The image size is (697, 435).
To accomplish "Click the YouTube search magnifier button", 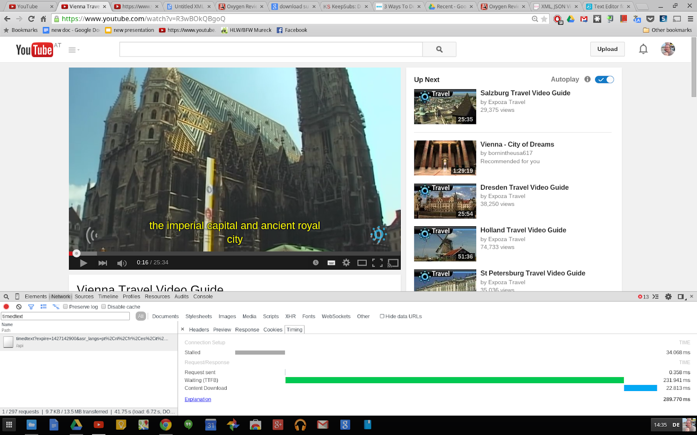I will point(439,50).
